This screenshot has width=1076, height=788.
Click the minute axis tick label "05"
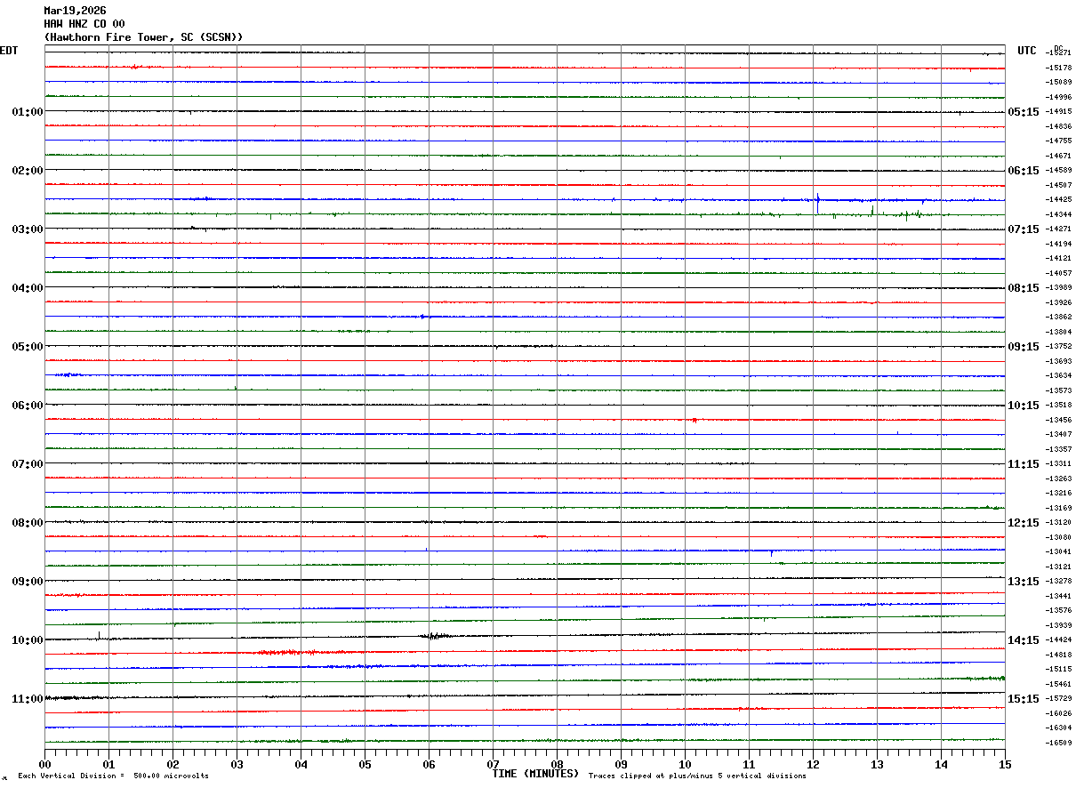click(x=365, y=764)
